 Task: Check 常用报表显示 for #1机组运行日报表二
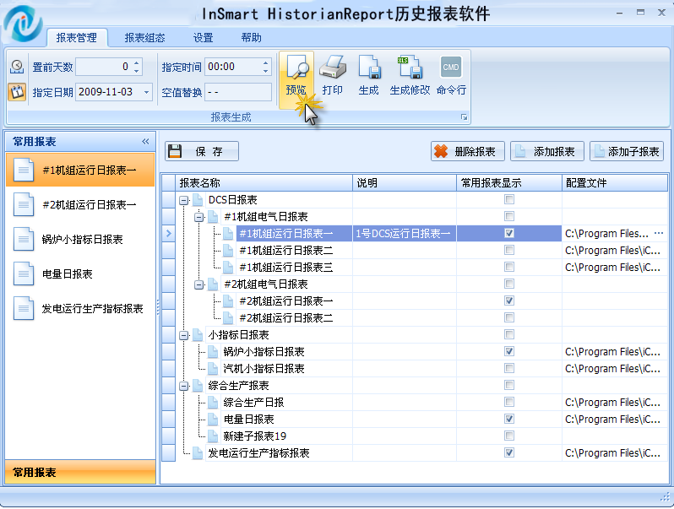[509, 250]
